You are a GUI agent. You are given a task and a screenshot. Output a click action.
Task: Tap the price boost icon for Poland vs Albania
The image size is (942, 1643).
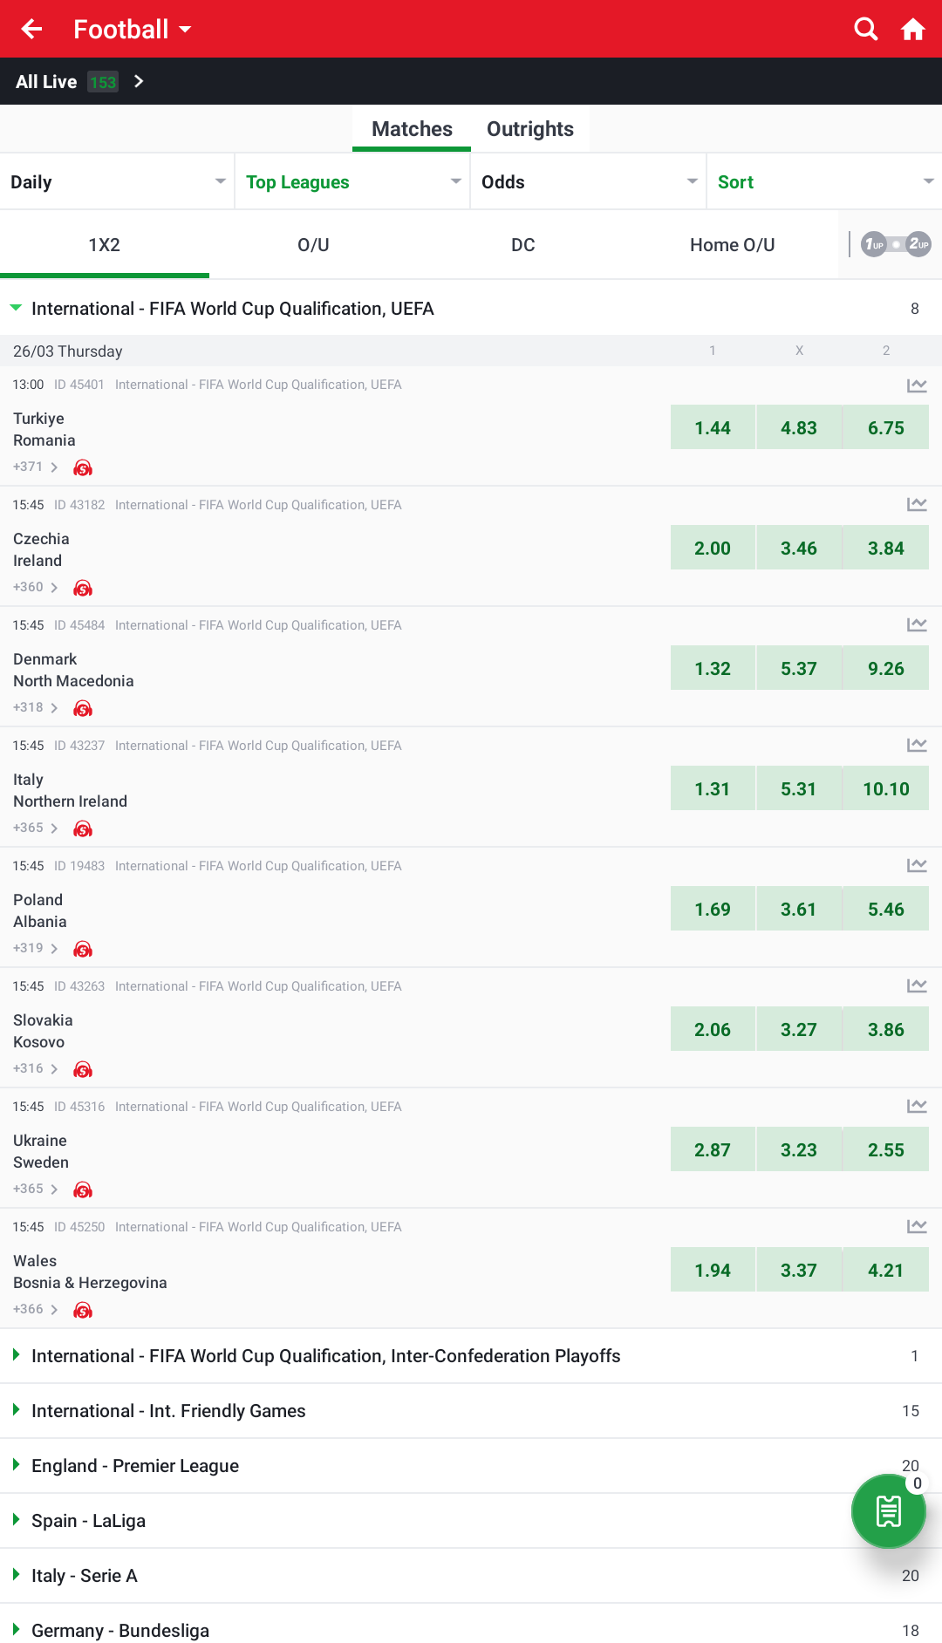[83, 949]
